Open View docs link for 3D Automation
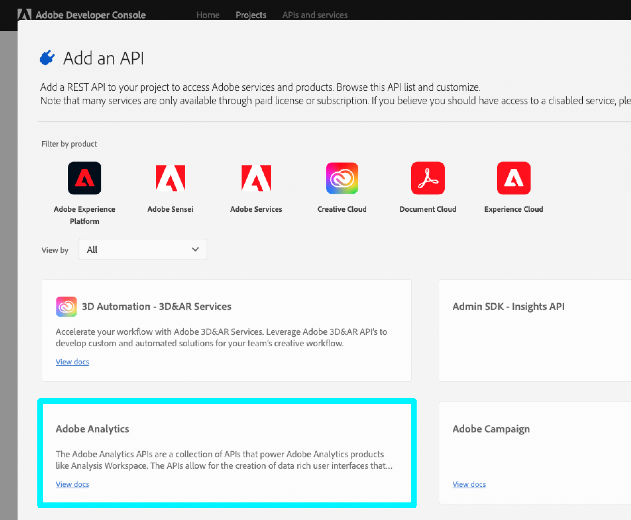The height and width of the screenshot is (520, 631). coord(72,362)
